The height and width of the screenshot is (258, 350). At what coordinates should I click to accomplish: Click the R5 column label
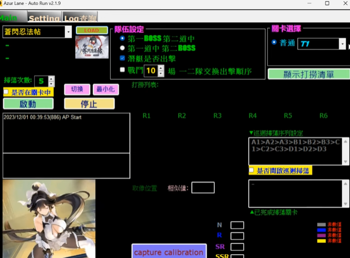click(288, 116)
